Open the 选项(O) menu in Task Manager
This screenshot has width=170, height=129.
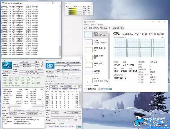click(93, 25)
